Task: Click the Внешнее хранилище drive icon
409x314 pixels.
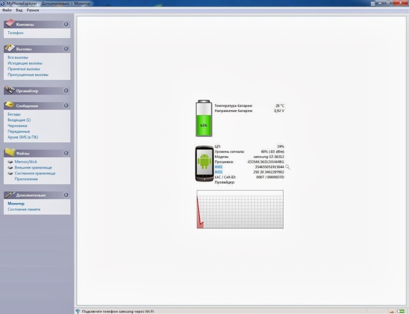Action: pos(10,167)
